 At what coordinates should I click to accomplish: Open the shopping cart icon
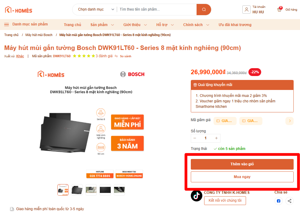pyautogui.click(x=279, y=9)
